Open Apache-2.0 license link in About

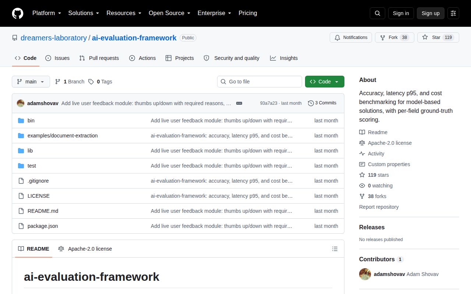coord(385,143)
